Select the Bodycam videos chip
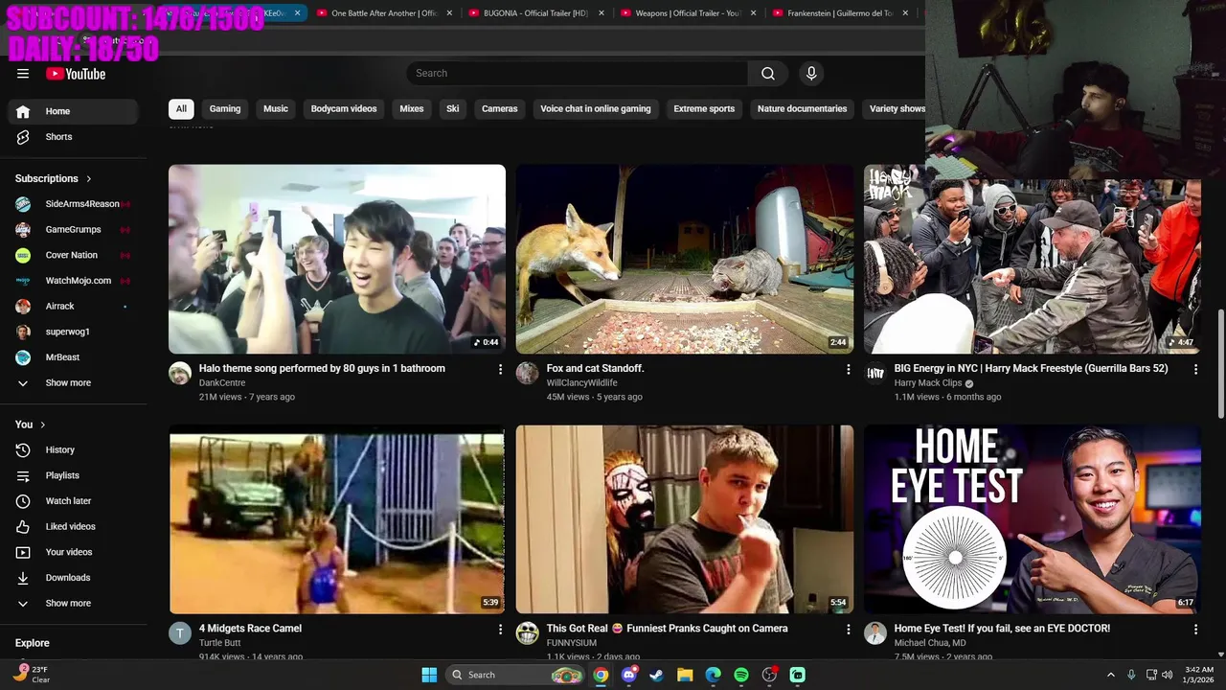1226x690 pixels. pyautogui.click(x=344, y=109)
